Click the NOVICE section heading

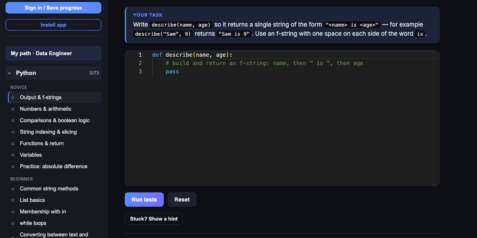tap(19, 87)
